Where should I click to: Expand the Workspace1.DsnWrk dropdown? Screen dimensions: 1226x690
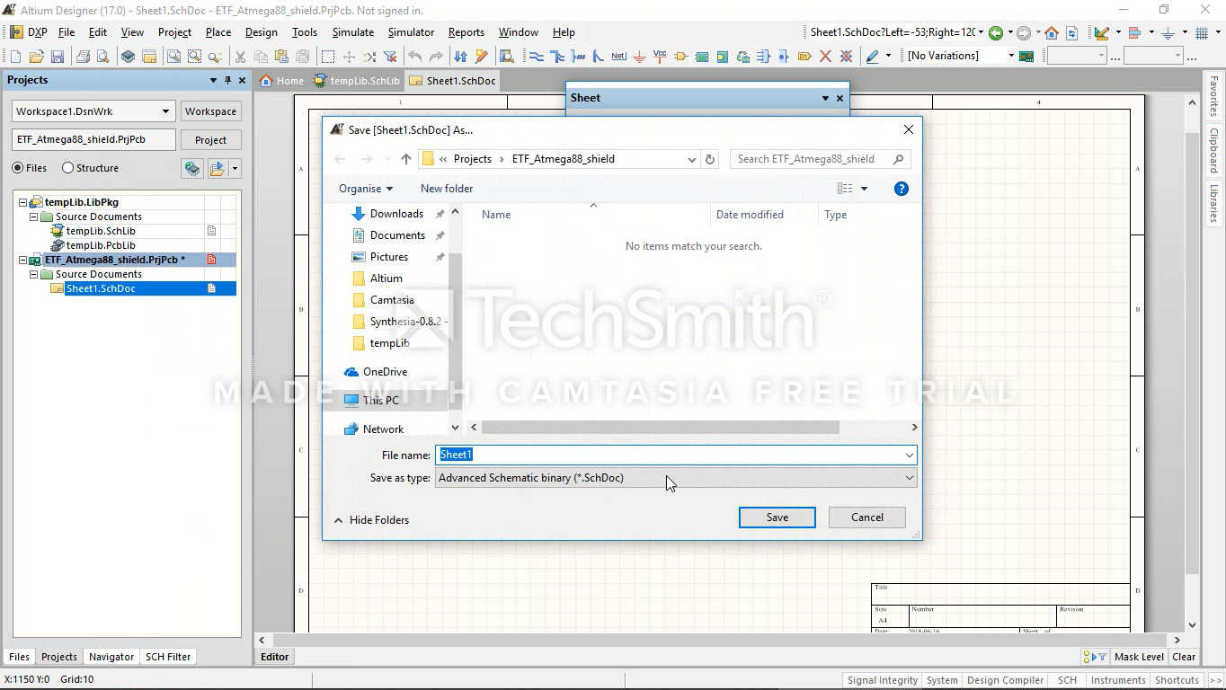[x=165, y=111]
